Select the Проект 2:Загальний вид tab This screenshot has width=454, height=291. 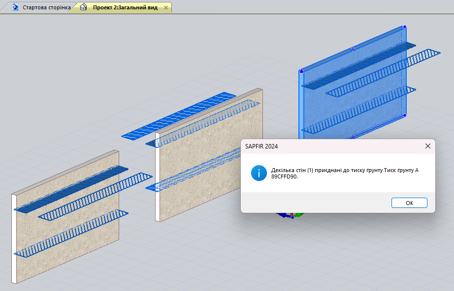(125, 8)
